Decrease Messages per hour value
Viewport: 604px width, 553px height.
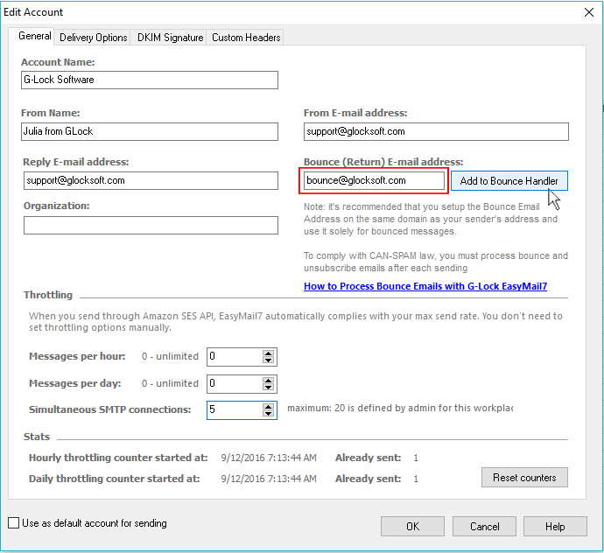click(x=268, y=360)
